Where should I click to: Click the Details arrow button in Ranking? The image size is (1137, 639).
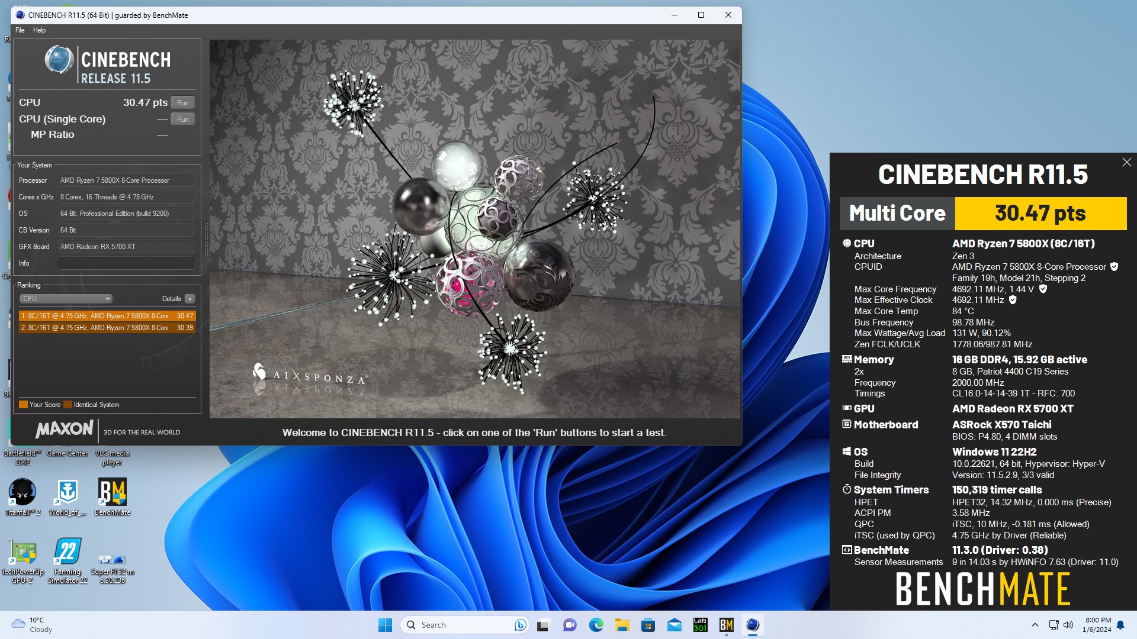(x=189, y=299)
